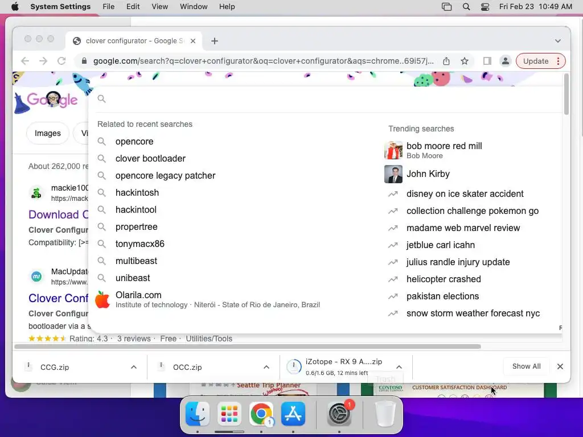The height and width of the screenshot is (437, 583).
Task: Select snow storm weather forecast nyc
Action: point(473,314)
